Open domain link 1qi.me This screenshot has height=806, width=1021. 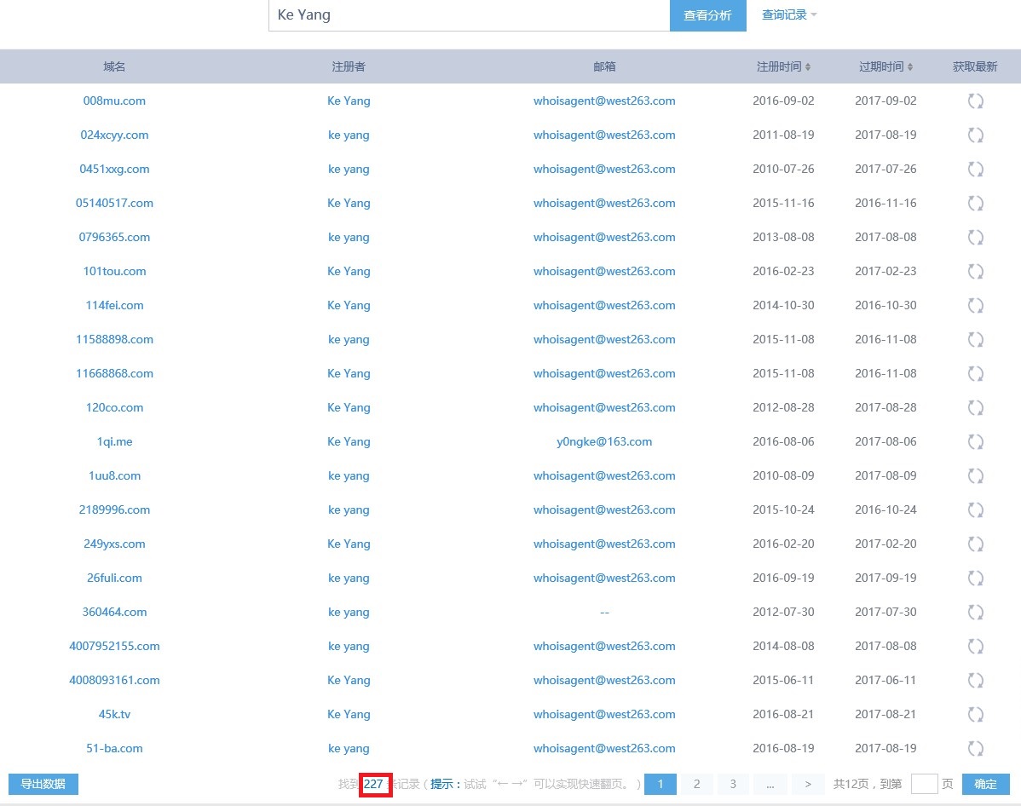click(114, 441)
